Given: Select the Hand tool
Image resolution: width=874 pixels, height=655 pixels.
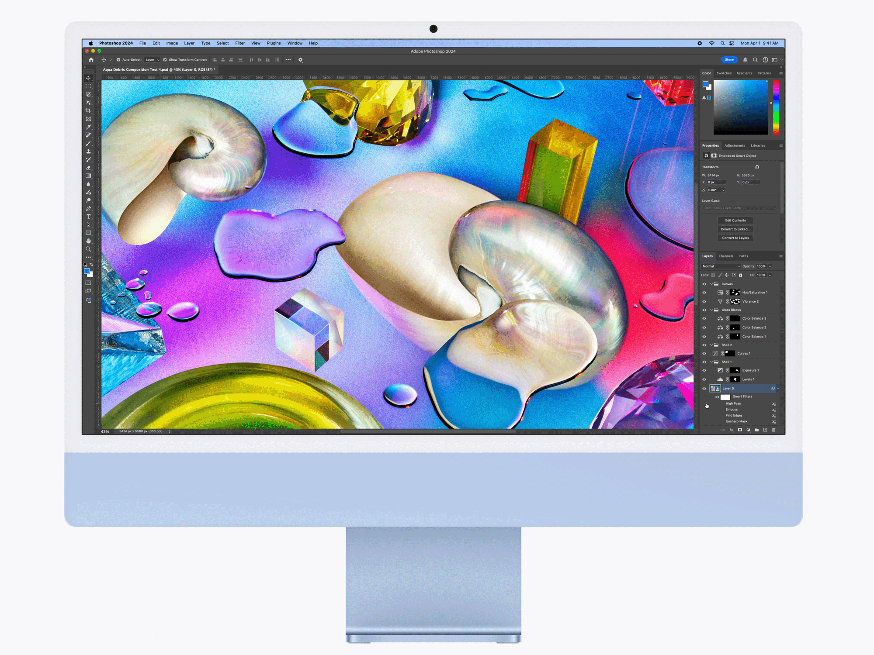Looking at the screenshot, I should click(88, 241).
